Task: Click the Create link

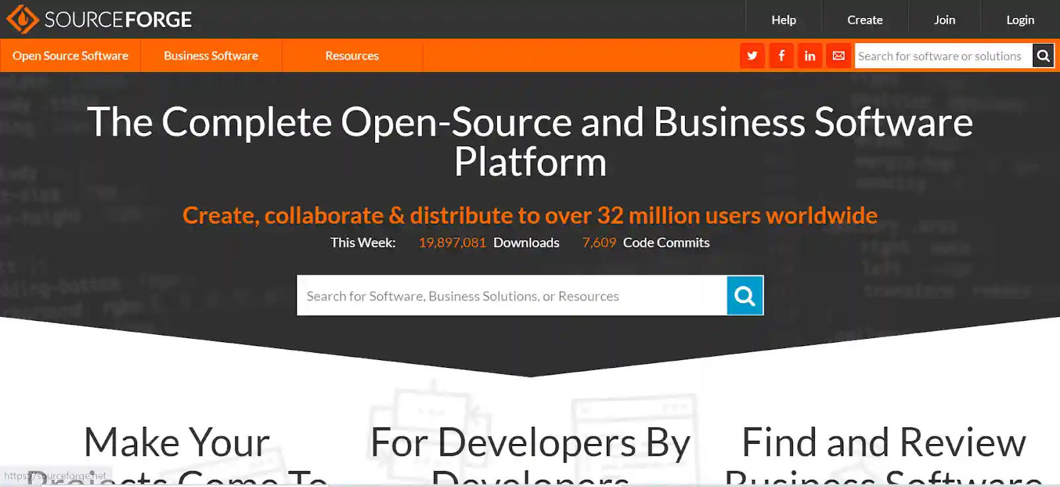Action: [x=865, y=20]
